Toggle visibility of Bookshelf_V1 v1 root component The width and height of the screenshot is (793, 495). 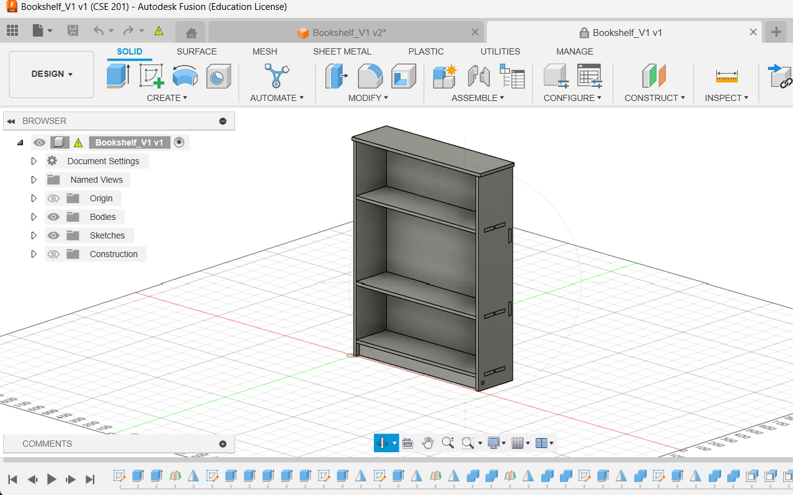pos(40,142)
